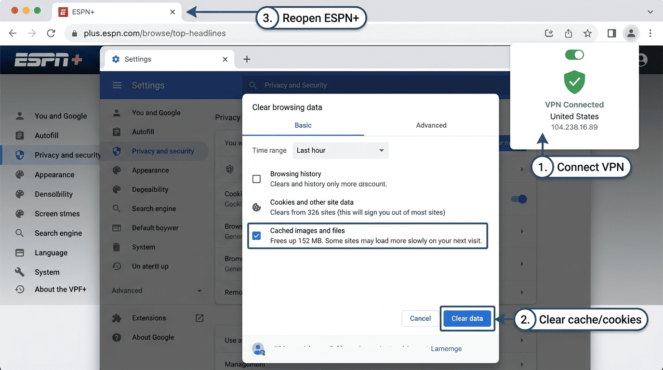Click You and Google in background left sidebar

coord(61,116)
